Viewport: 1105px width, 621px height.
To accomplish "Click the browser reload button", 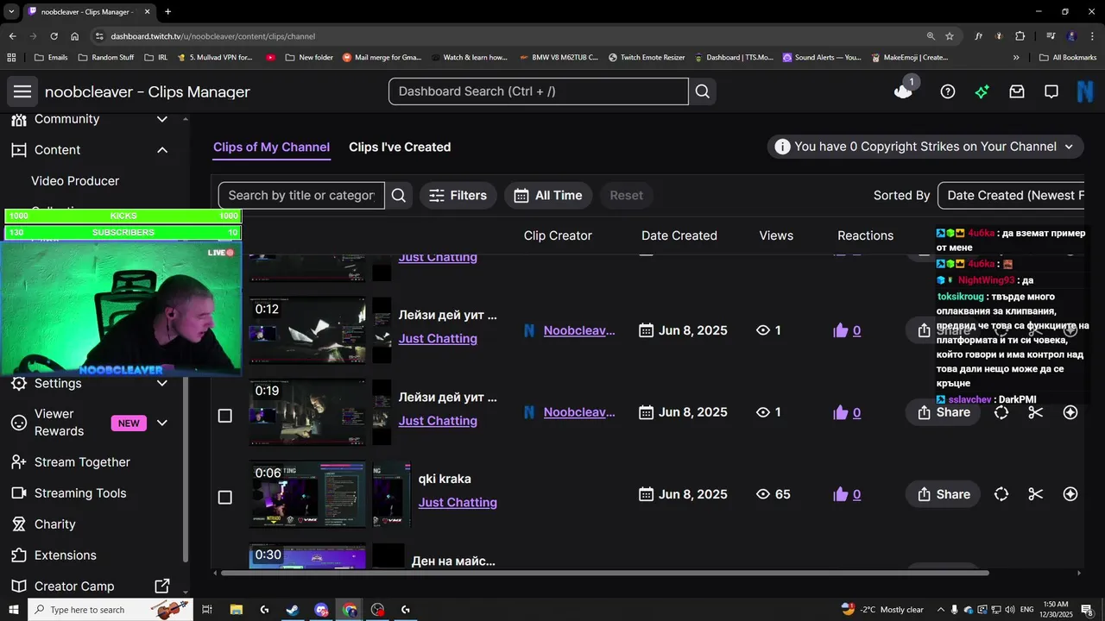I will tap(54, 36).
